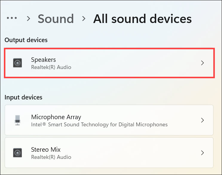Select the Stereo Mix device name
Viewport: 222px width, 175px height.
pos(46,149)
